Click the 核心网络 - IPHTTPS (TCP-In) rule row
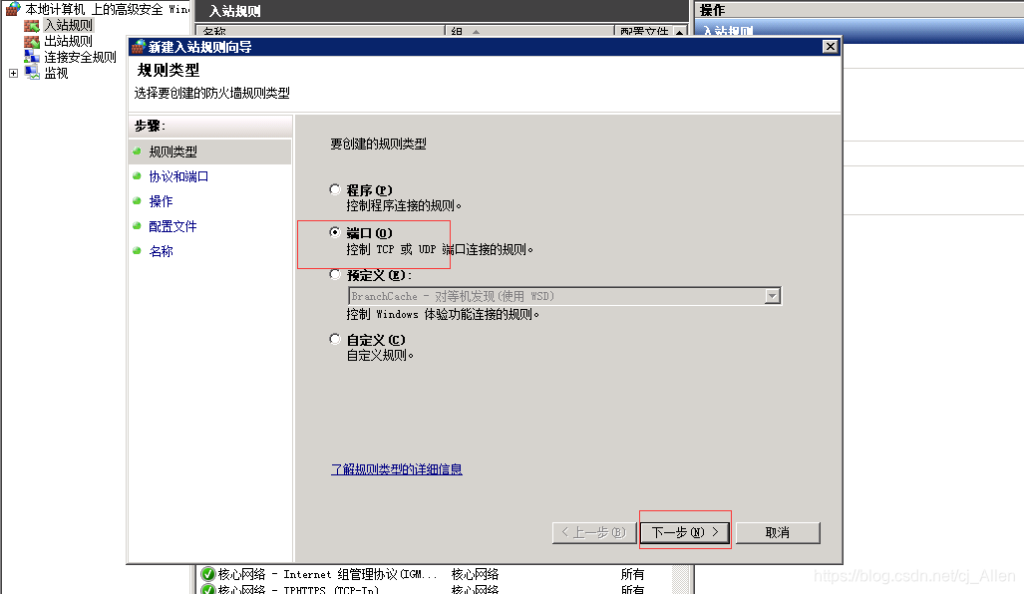This screenshot has height=594, width=1024. click(x=435, y=589)
